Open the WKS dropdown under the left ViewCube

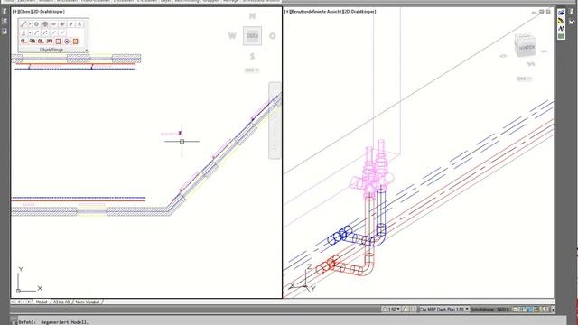tap(252, 70)
